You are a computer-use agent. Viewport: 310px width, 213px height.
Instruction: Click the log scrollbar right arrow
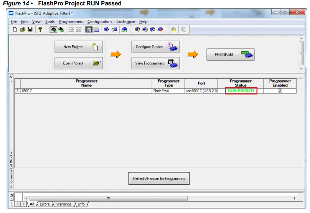[x=294, y=198]
